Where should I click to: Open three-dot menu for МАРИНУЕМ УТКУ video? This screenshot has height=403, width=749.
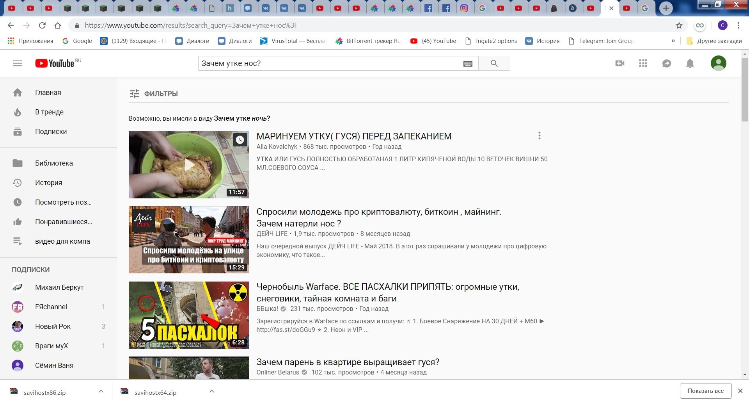[x=540, y=136]
